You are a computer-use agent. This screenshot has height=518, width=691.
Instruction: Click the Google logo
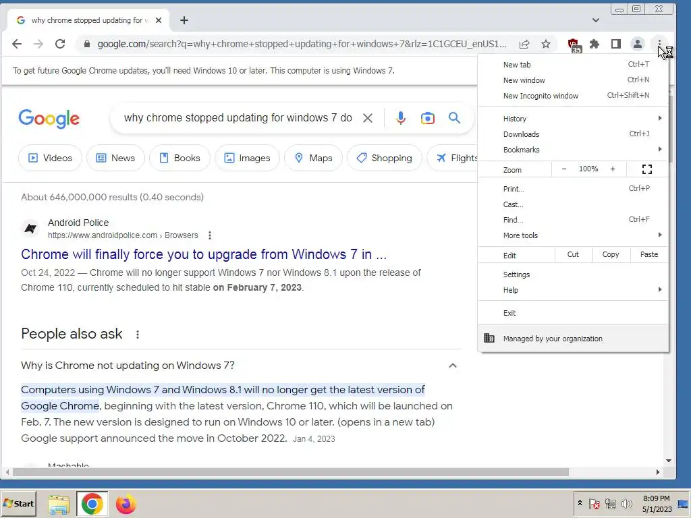(x=49, y=119)
